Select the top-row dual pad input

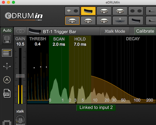point(136,11)
